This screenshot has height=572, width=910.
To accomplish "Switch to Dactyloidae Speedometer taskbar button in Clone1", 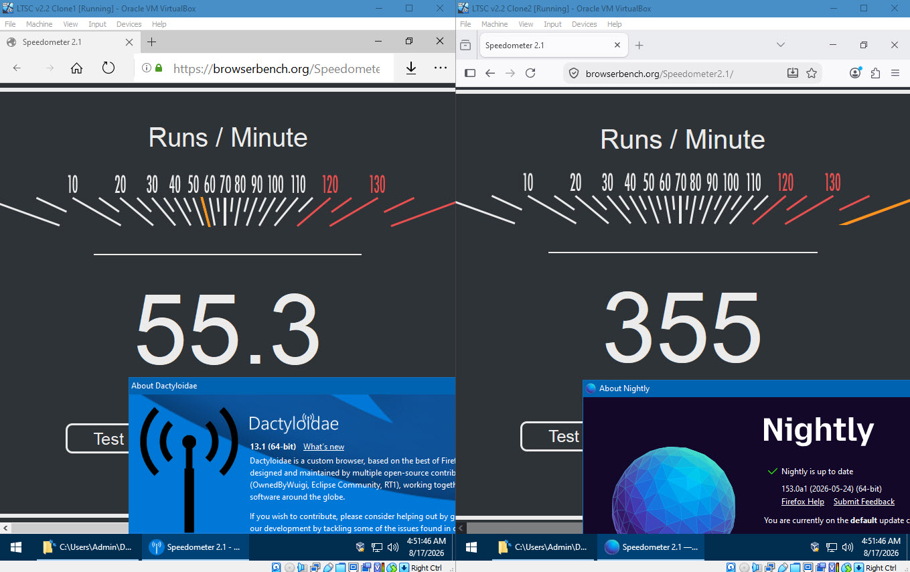I will [196, 547].
